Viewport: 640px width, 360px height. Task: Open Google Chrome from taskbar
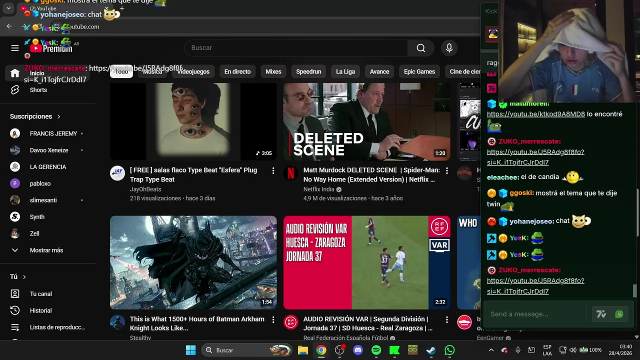pos(321,350)
